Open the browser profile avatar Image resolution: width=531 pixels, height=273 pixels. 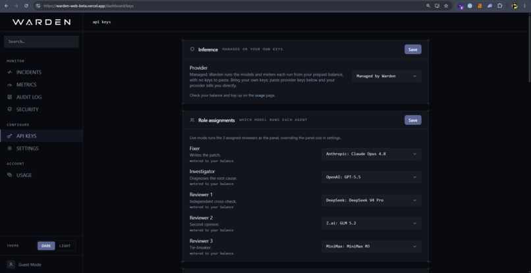tap(515, 6)
